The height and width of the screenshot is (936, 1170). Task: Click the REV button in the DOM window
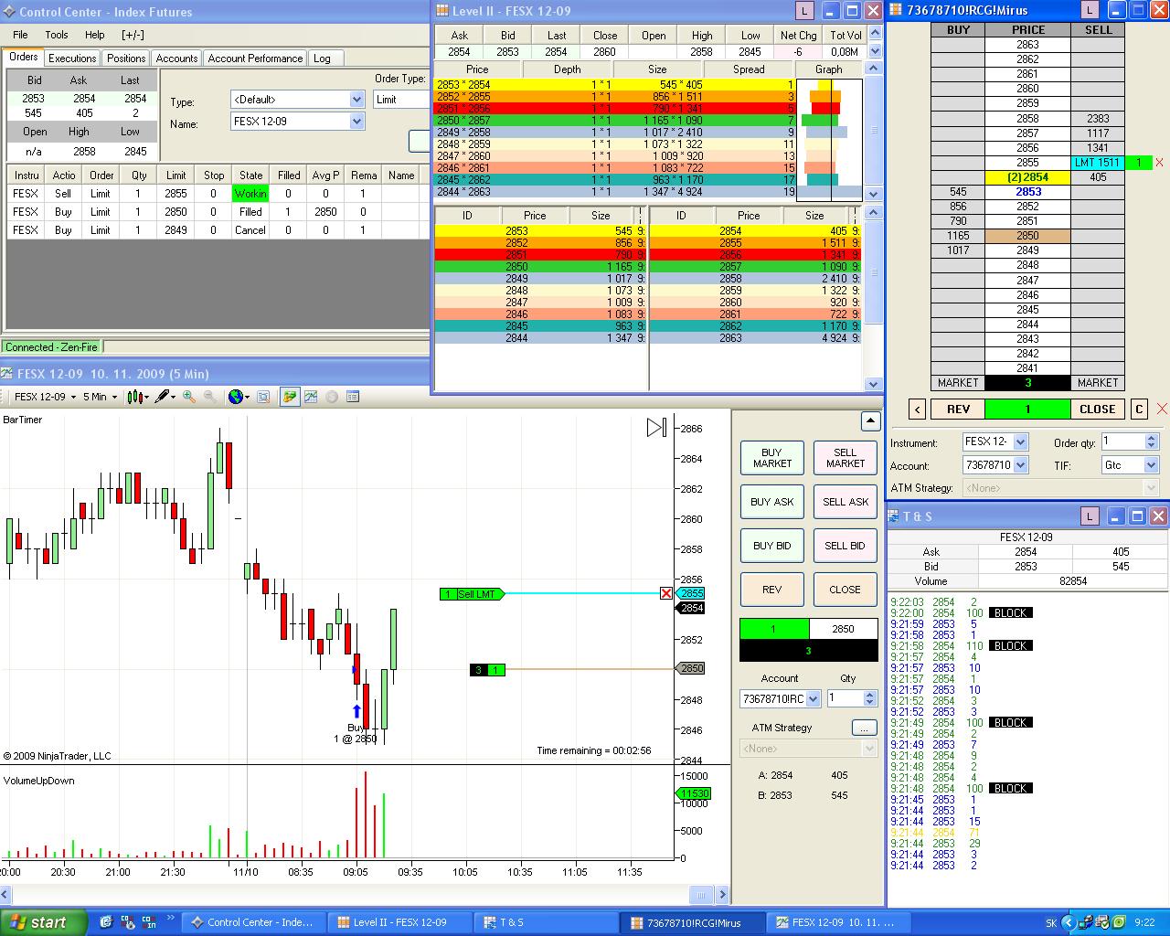(958, 409)
